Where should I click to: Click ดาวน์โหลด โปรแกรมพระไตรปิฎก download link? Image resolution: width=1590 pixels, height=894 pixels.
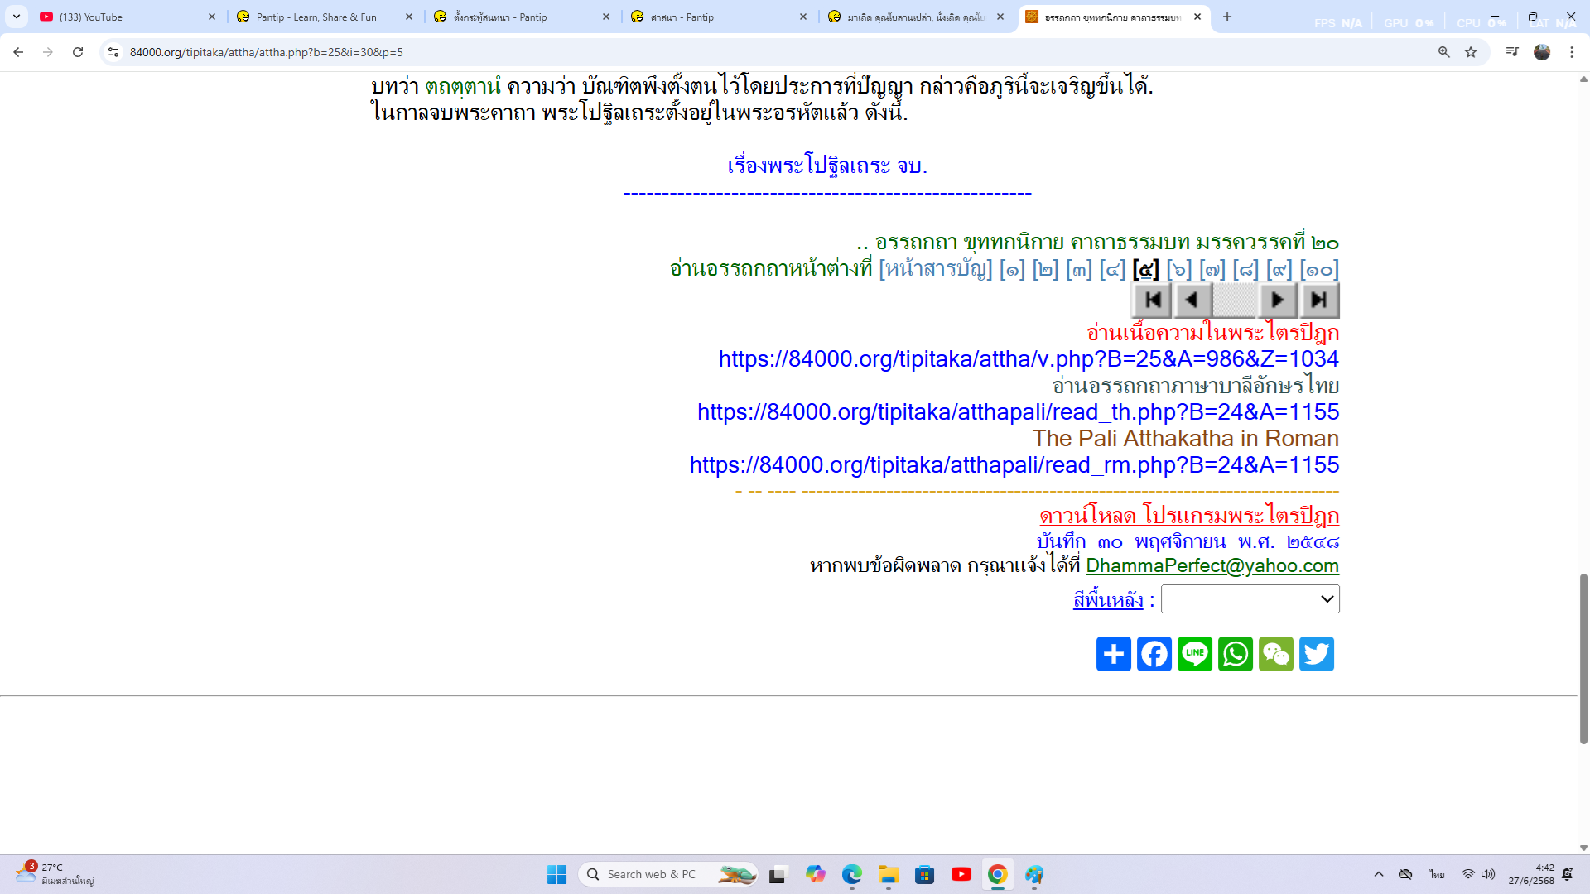(1189, 516)
